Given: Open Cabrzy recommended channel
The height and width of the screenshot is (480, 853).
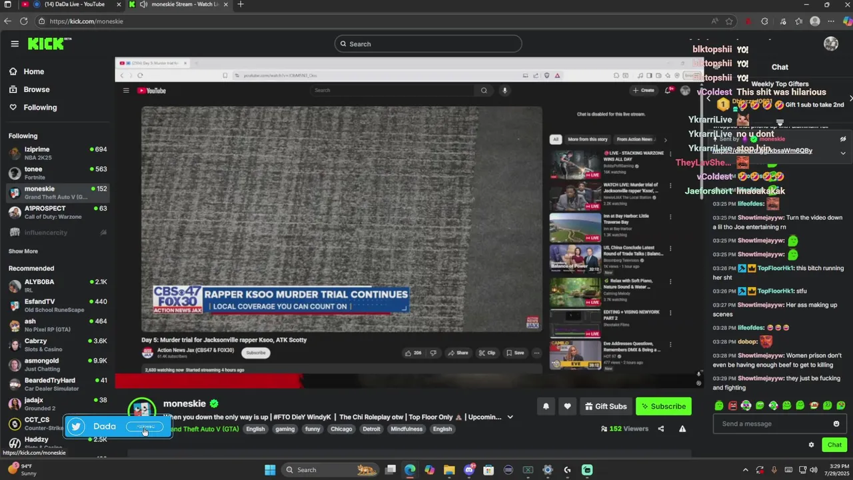Looking at the screenshot, I should click(x=57, y=345).
